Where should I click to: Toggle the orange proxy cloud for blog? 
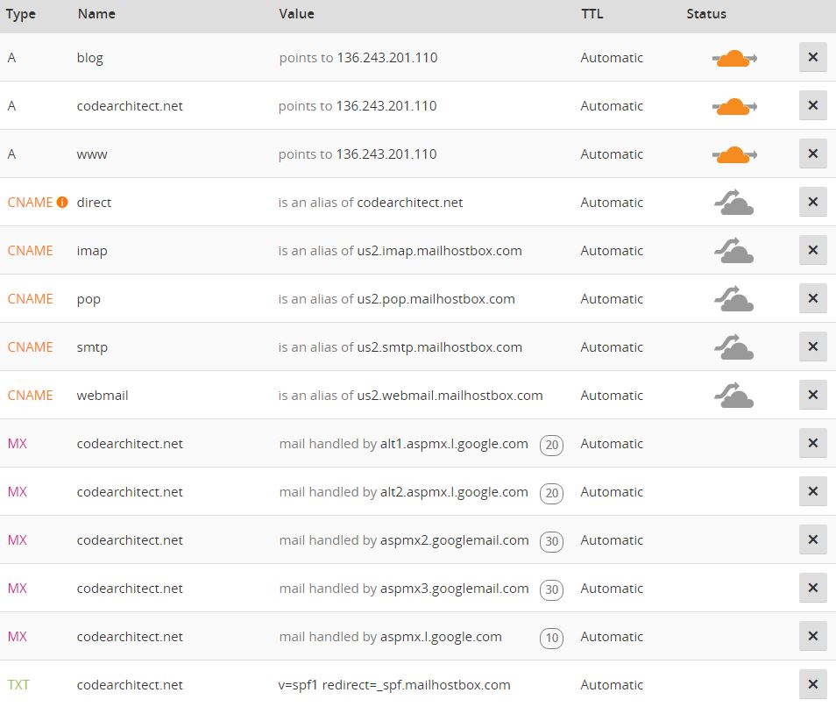pyautogui.click(x=734, y=58)
